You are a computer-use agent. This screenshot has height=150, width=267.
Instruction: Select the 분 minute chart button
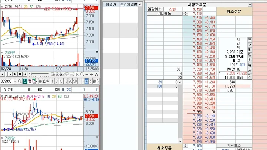click(x=40, y=81)
